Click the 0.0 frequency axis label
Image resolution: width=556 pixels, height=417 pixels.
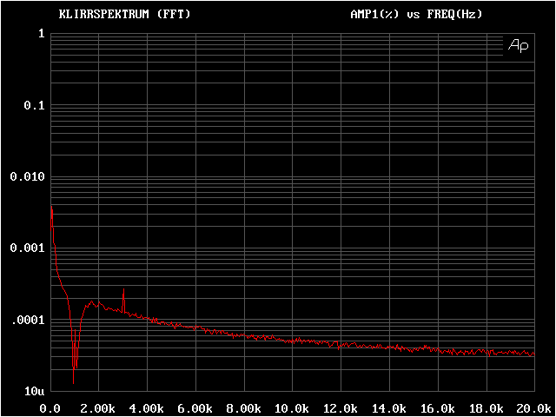50,407
